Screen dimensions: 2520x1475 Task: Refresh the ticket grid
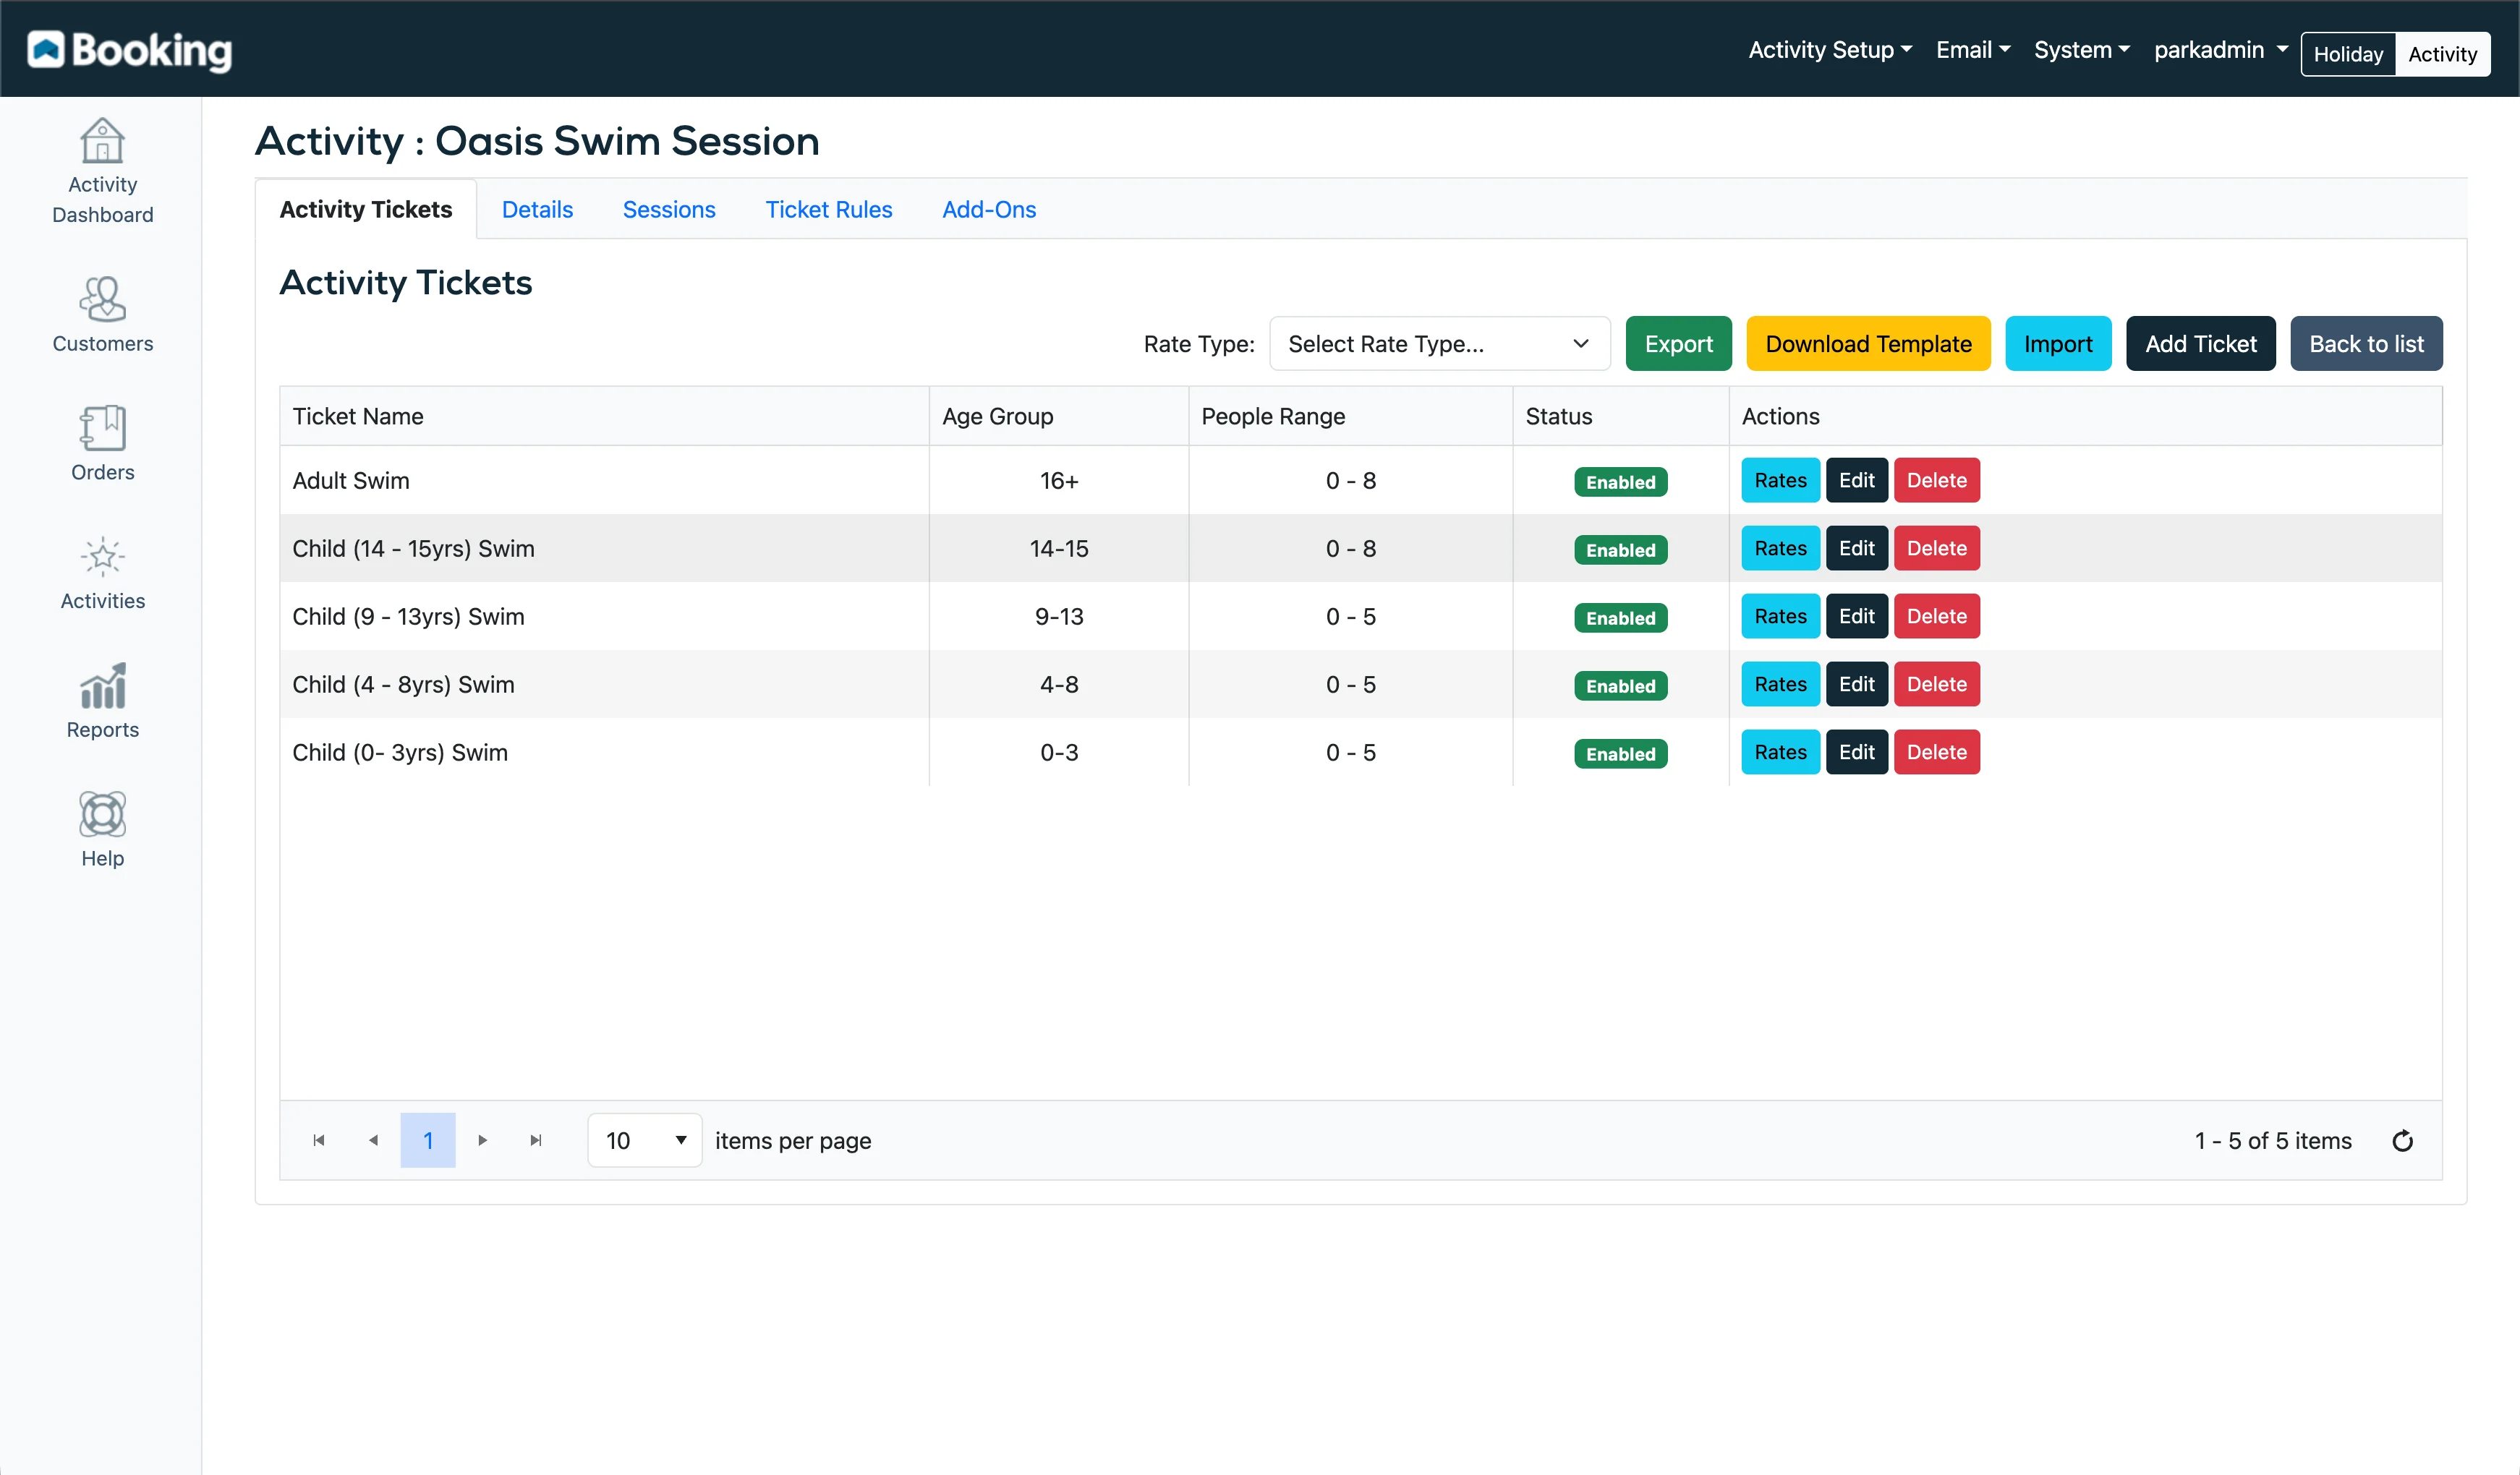click(x=2402, y=1140)
